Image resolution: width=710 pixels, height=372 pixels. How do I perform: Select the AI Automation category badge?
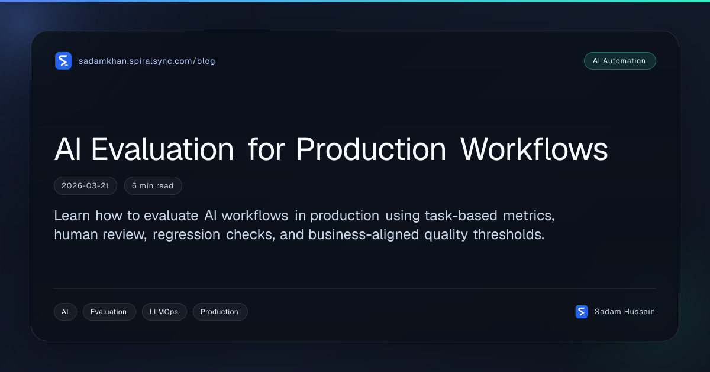point(619,61)
